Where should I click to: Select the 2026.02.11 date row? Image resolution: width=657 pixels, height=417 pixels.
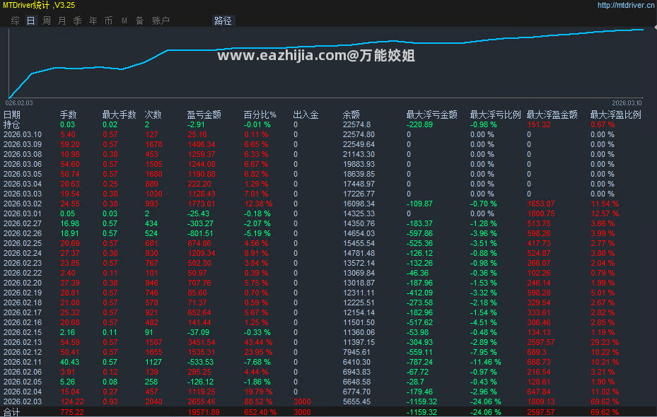point(23,362)
